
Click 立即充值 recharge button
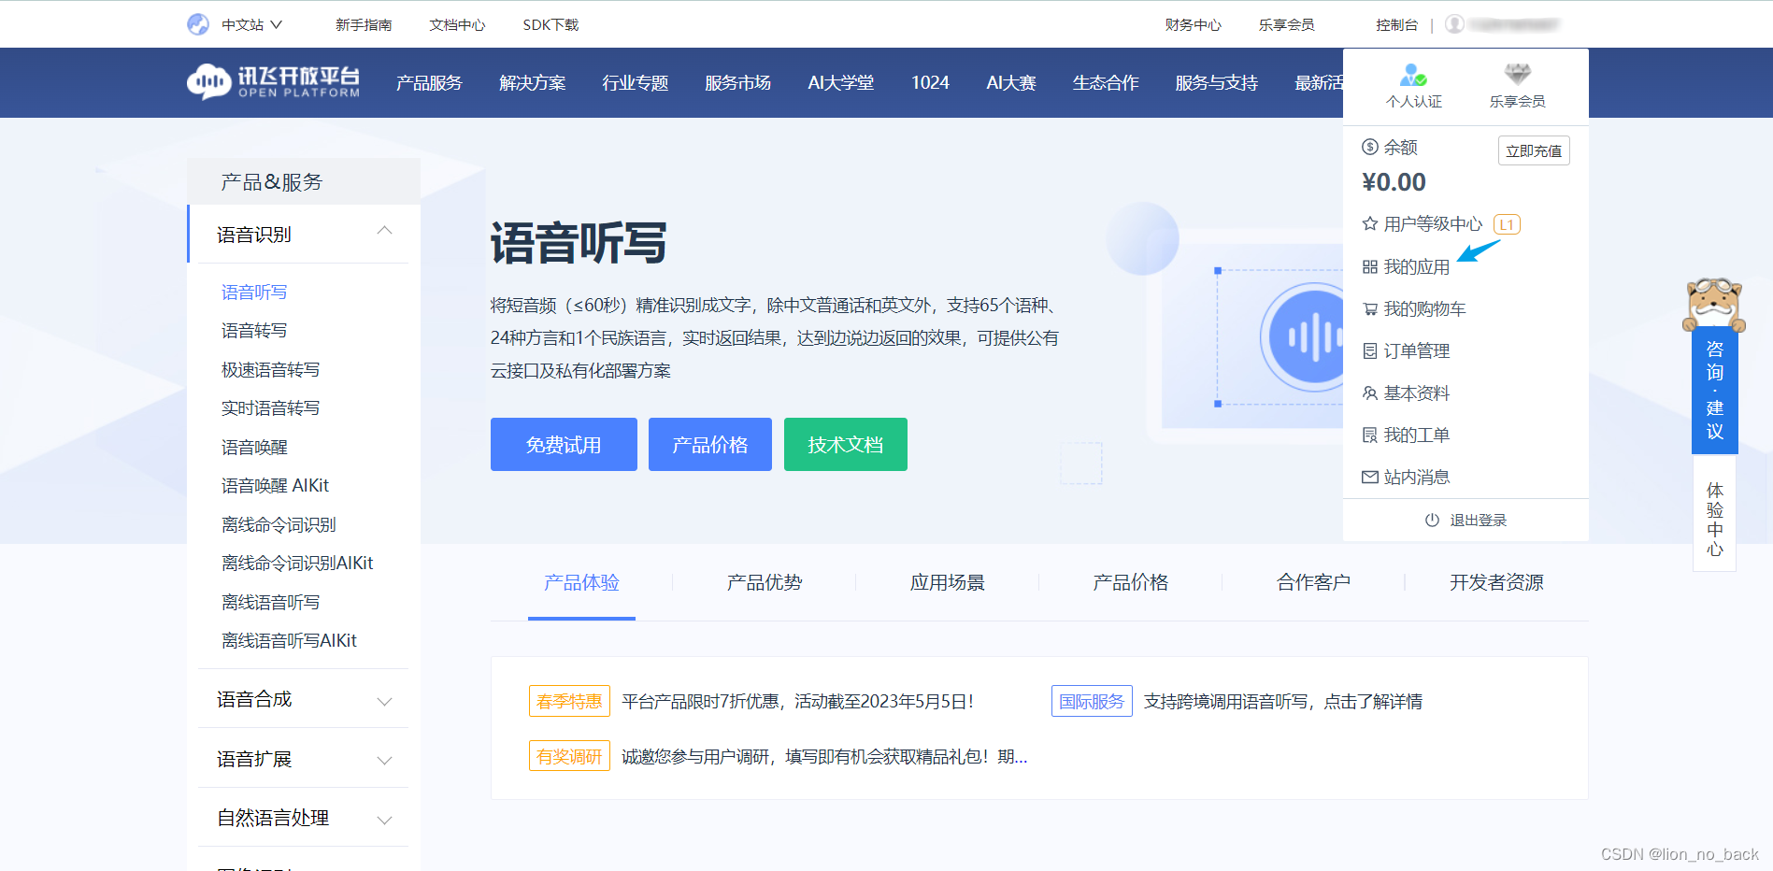[x=1534, y=150]
